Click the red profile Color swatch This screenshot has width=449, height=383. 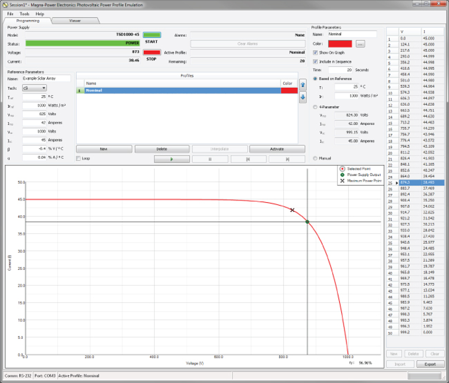pyautogui.click(x=340, y=44)
